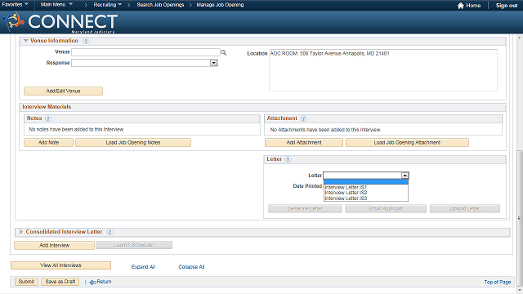The width and height of the screenshot is (523, 294).
Task: Click the Attachment help question mark
Action: (303, 118)
